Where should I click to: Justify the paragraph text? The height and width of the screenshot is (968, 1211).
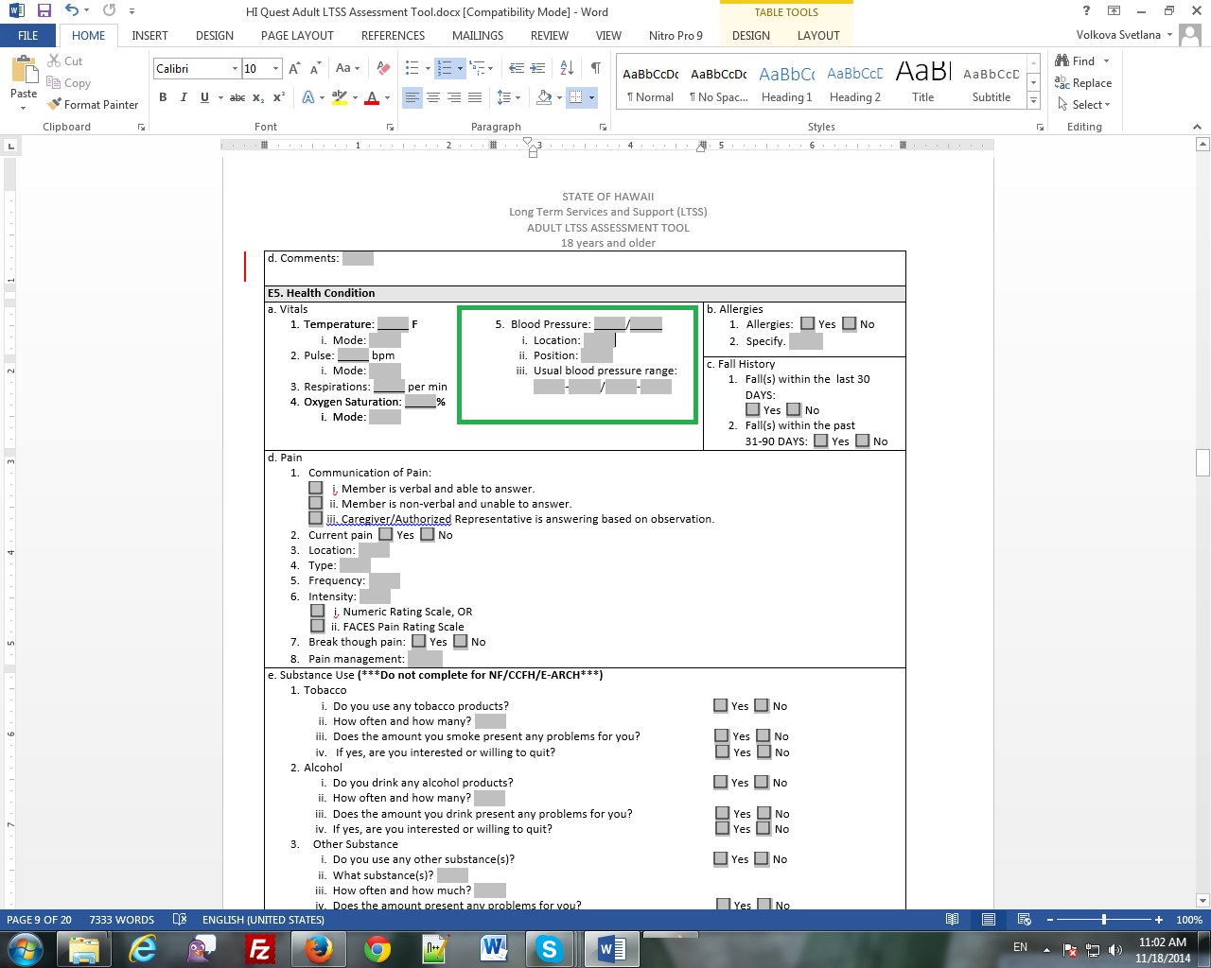point(475,97)
